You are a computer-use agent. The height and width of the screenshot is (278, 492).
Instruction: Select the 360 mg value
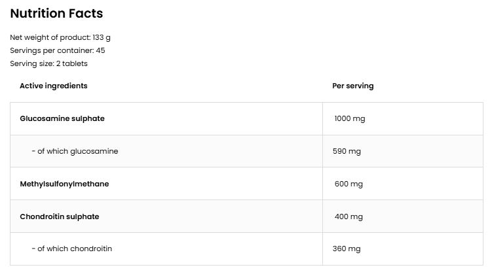coord(347,249)
